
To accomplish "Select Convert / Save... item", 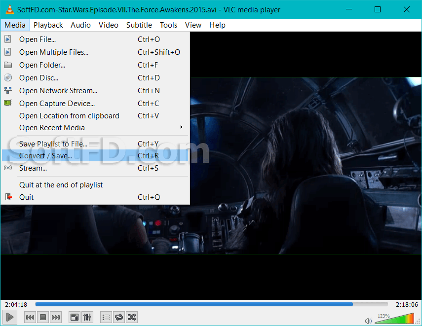I will click(x=95, y=155).
